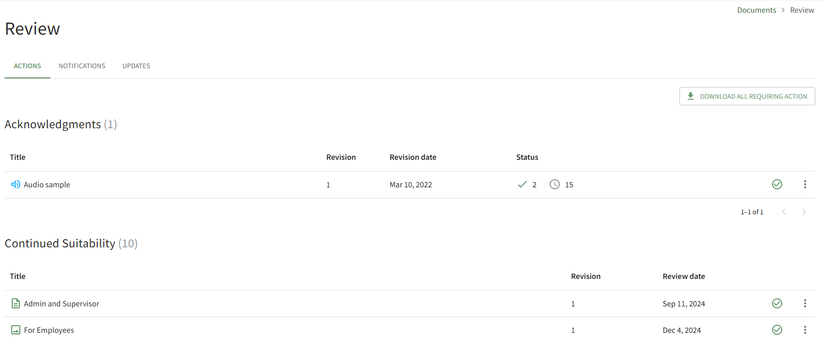
Task: Click the image icon beside For Employees
Action: pos(15,330)
